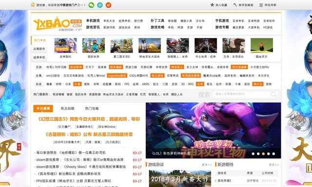This screenshot has width=312, height=187.
Task: Open the 游戏攻略 main nav category
Action: click(157, 27)
